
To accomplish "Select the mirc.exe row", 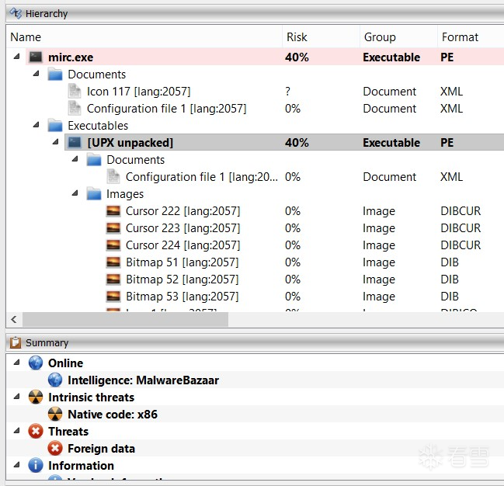I will tap(265, 57).
